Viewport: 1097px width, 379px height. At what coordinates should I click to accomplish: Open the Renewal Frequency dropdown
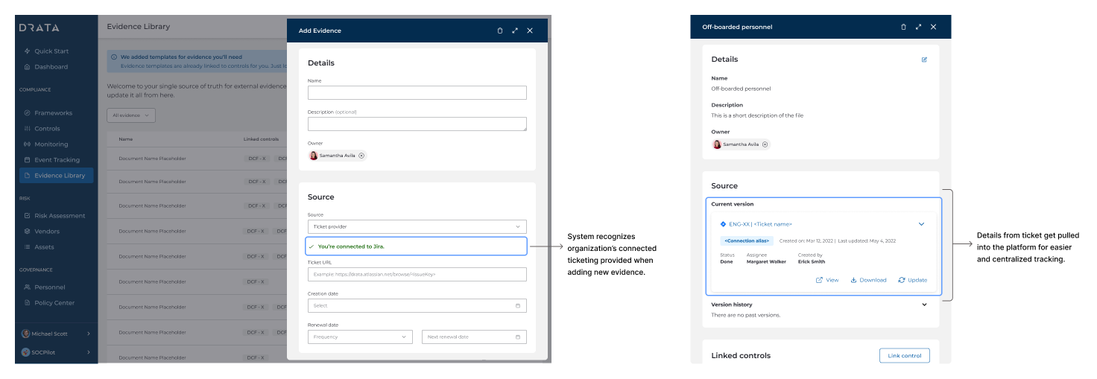360,337
